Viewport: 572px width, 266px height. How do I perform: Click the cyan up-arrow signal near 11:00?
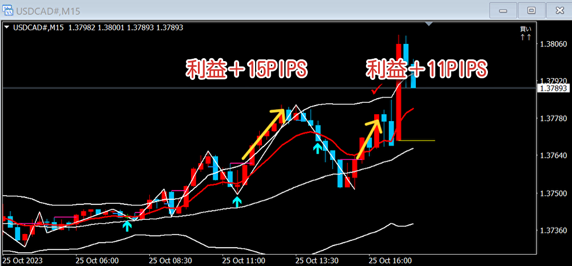pyautogui.click(x=237, y=201)
